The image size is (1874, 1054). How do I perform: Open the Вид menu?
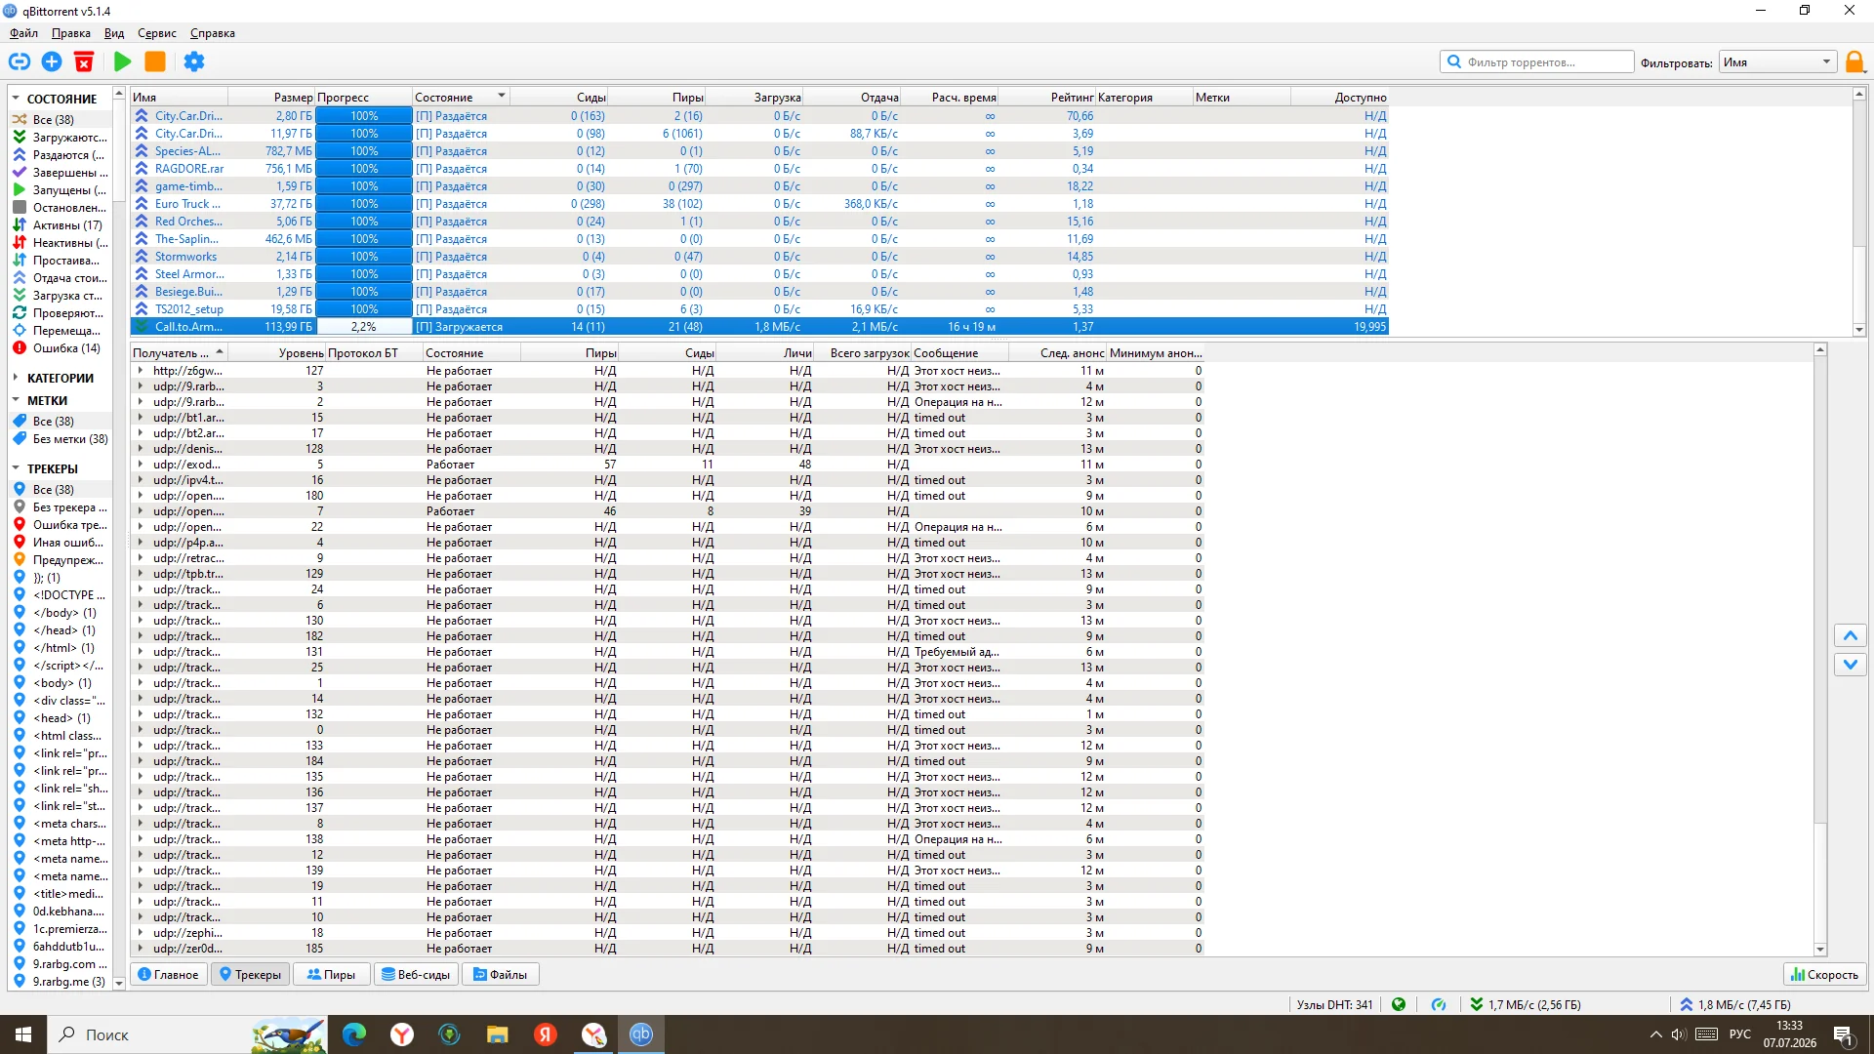coord(114,33)
